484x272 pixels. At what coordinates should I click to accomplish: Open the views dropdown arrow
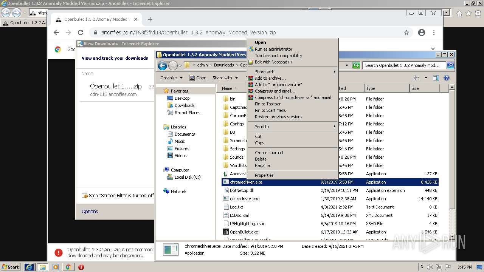[426, 78]
